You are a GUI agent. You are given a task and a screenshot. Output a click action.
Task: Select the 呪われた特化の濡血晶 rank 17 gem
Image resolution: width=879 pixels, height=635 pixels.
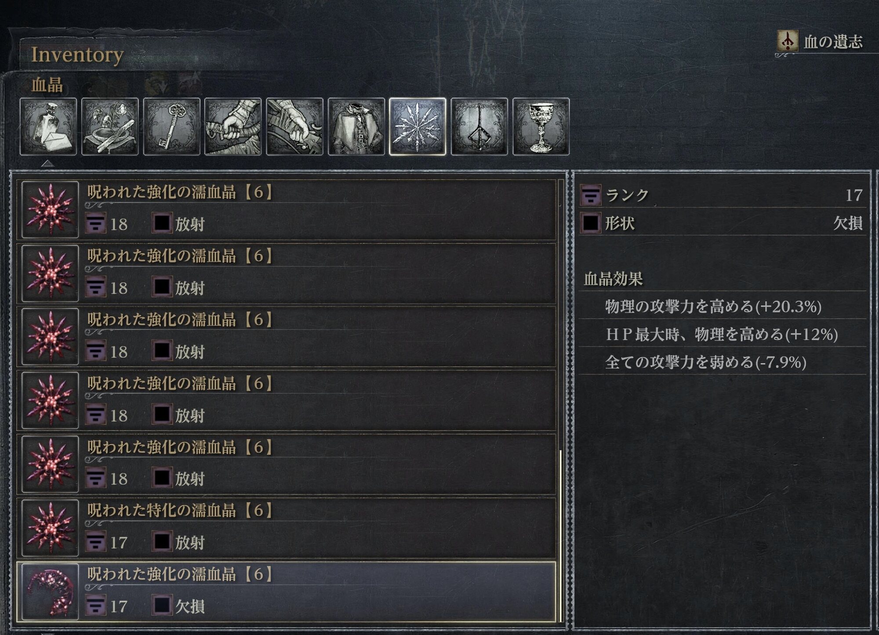[x=287, y=528]
